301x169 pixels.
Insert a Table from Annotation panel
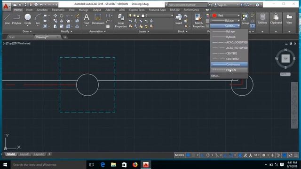pos(108,26)
